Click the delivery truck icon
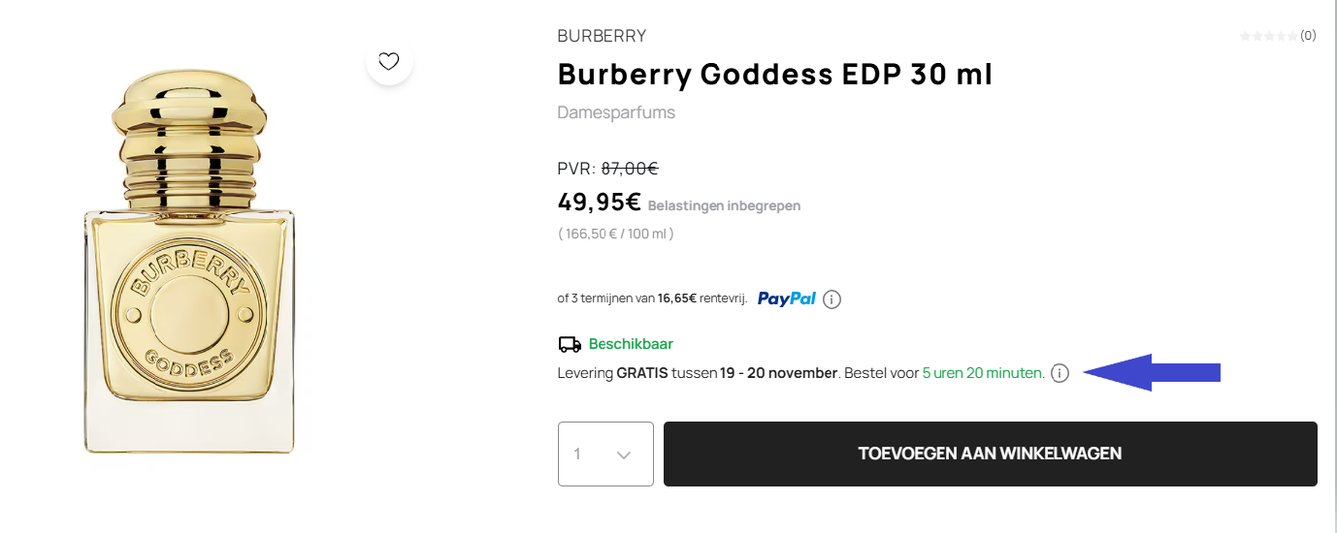This screenshot has width=1337, height=533. pos(570,344)
